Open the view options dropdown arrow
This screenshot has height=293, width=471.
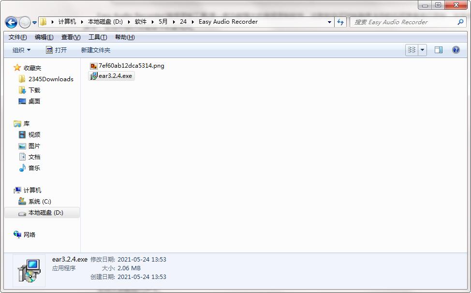coord(422,50)
